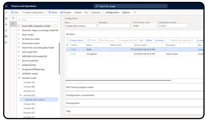
Task: Open the Designer
Action: coord(66,12)
